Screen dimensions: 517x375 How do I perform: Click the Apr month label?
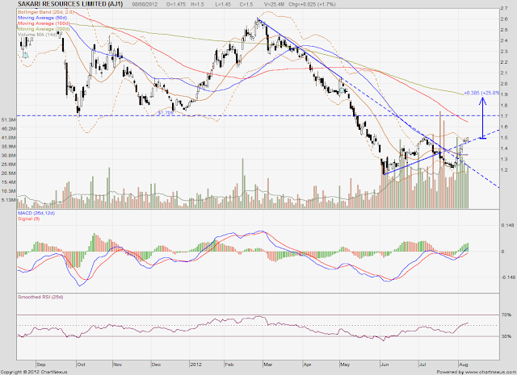(307, 365)
